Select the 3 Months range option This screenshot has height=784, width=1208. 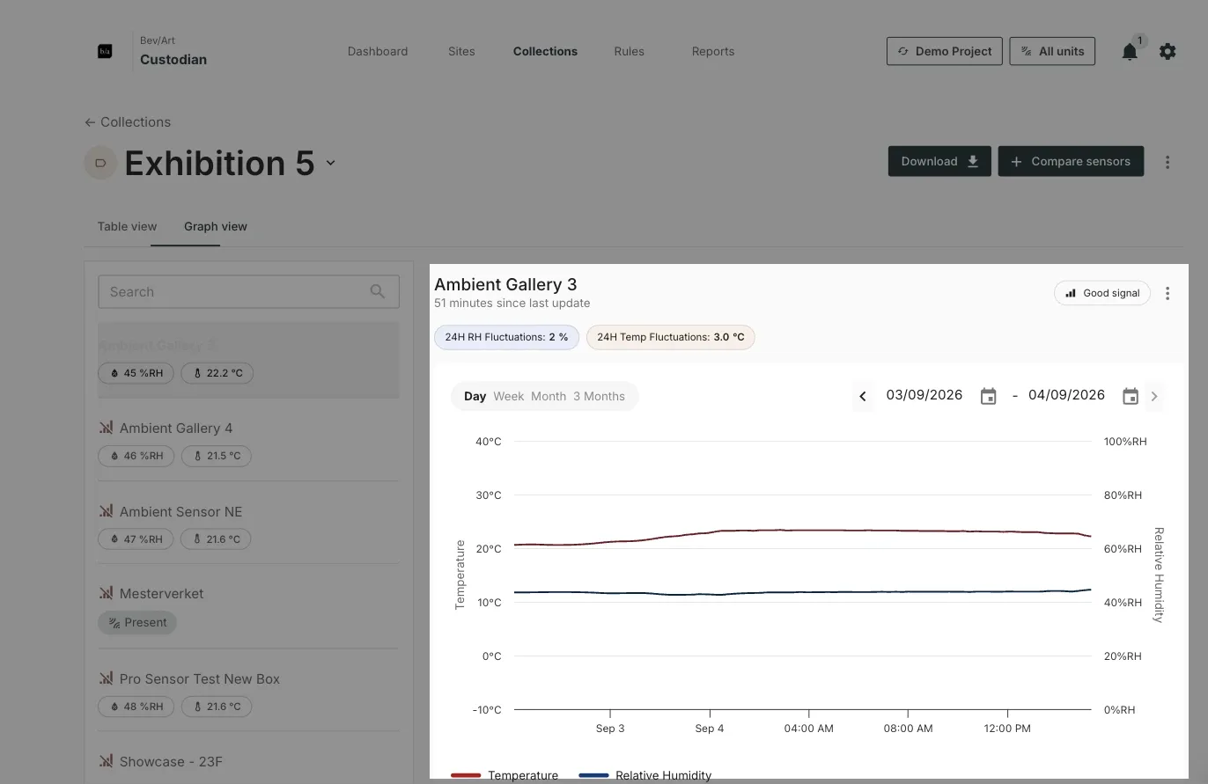(599, 396)
